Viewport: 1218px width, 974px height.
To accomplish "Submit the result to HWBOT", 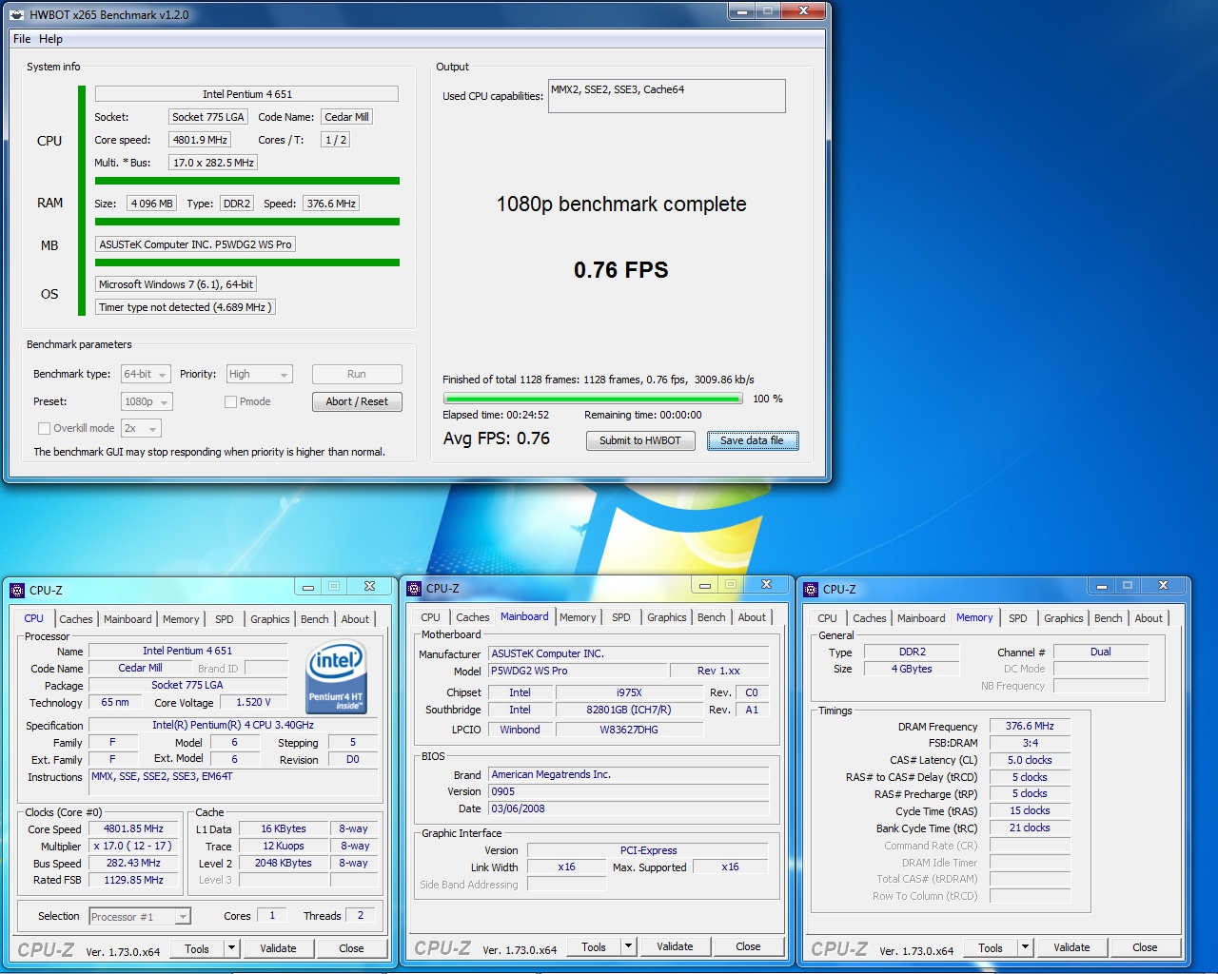I will click(x=640, y=440).
